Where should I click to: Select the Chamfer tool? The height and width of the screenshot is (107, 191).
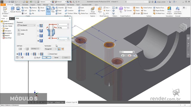(x=60, y=8)
